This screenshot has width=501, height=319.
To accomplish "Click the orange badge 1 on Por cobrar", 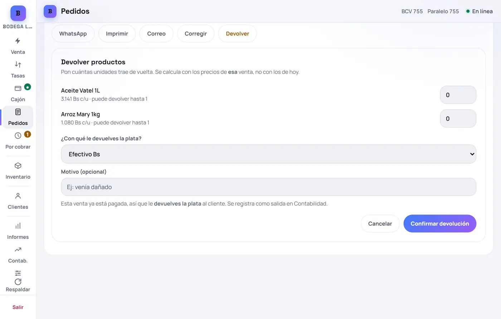I will pyautogui.click(x=28, y=134).
